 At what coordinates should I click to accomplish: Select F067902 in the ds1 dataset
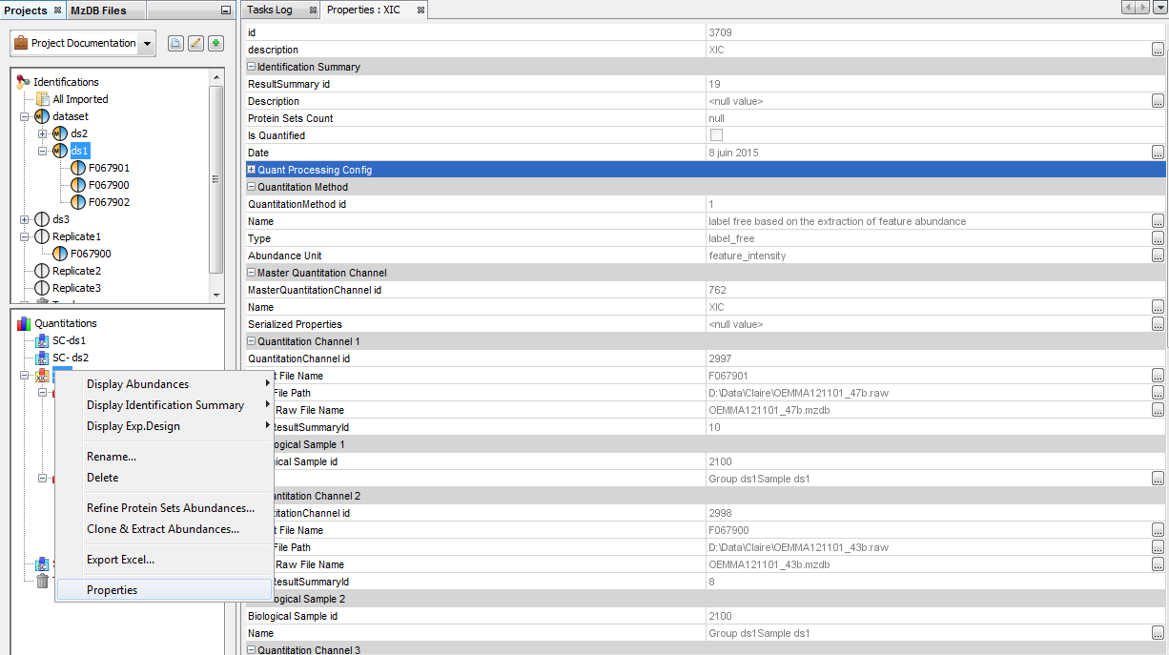point(109,202)
